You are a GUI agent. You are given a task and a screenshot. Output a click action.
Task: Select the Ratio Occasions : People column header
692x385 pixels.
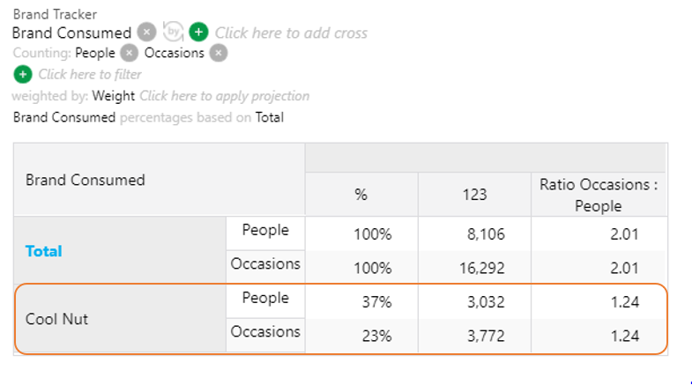(599, 195)
